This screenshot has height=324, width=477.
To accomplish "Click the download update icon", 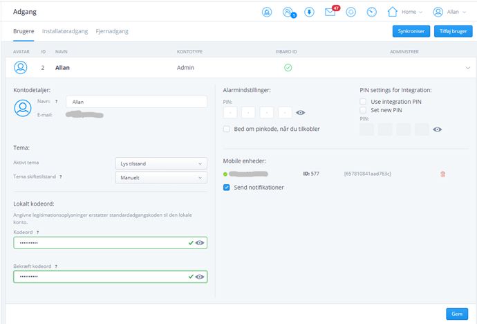I will click(x=309, y=12).
